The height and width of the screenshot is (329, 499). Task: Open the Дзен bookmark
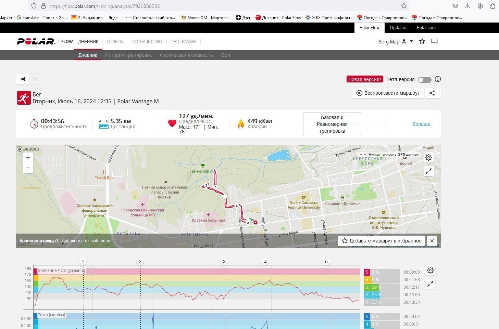[244, 17]
